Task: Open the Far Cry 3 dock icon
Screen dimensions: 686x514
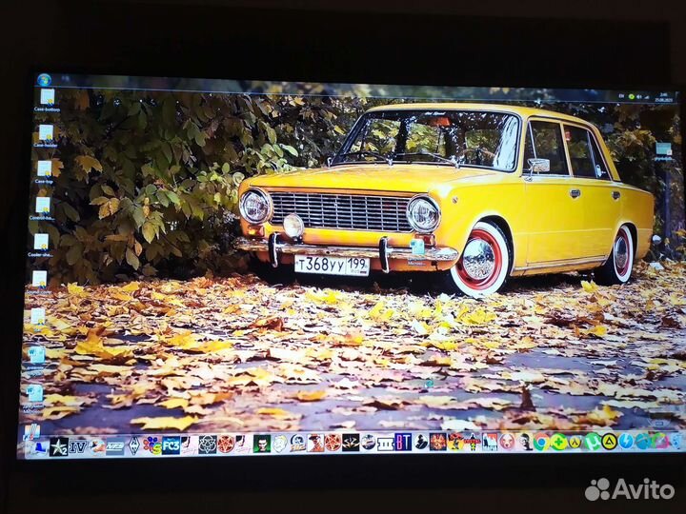Action: pyautogui.click(x=171, y=445)
